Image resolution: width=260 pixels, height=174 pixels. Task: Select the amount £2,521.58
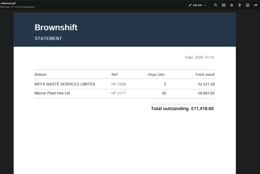(x=206, y=84)
